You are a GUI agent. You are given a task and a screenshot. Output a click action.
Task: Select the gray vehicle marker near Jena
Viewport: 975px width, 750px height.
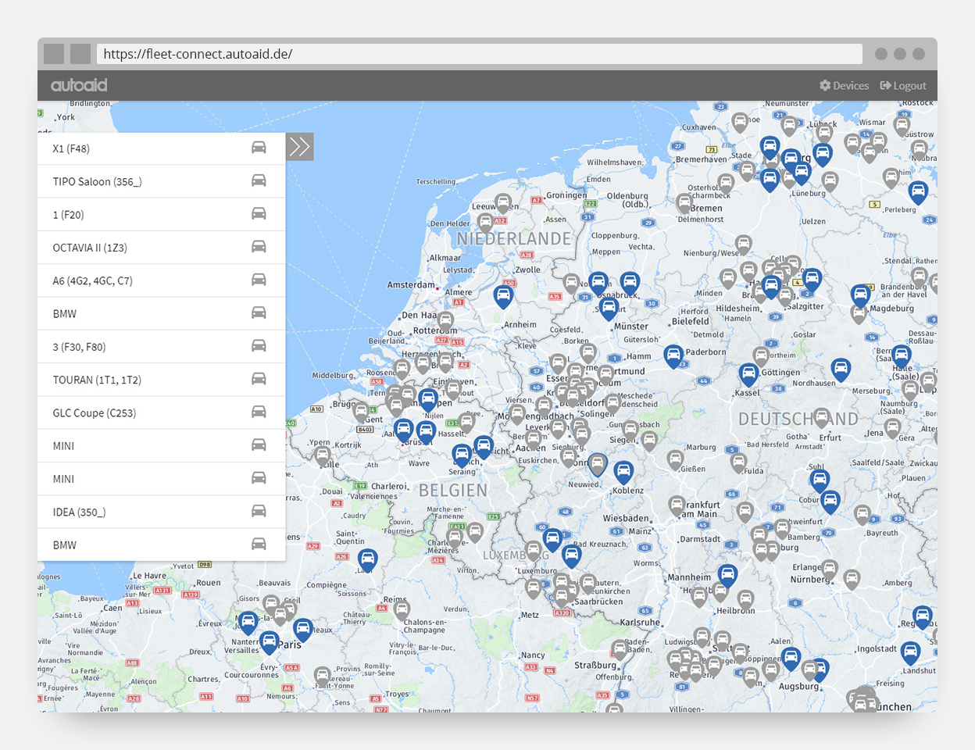(x=893, y=429)
